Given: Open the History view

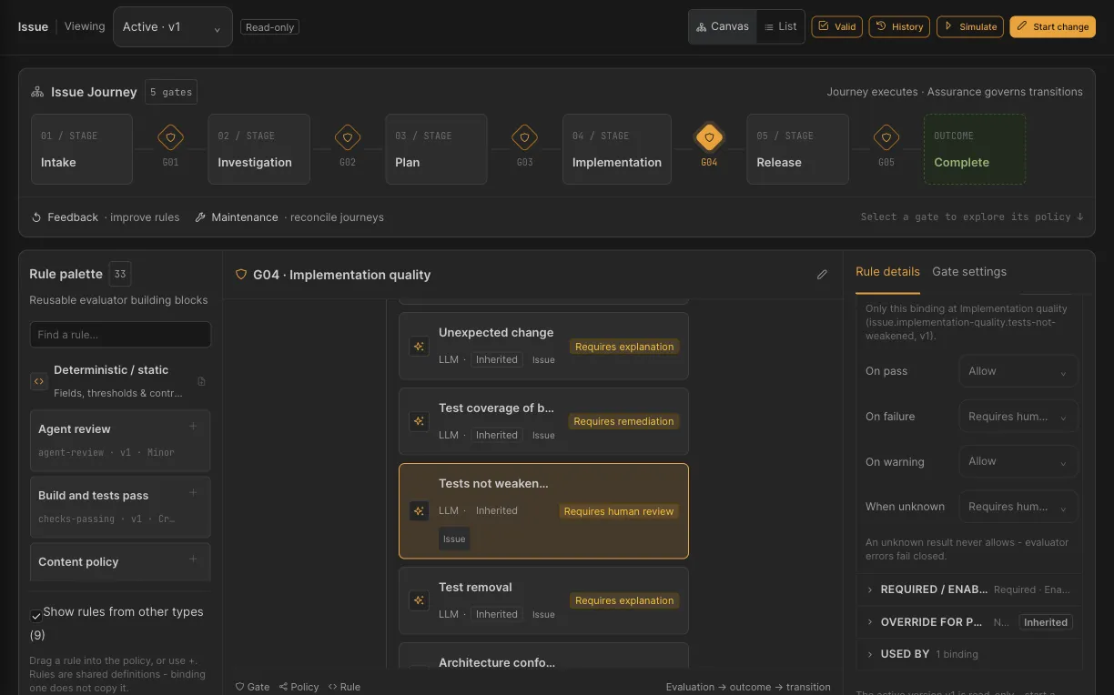Looking at the screenshot, I should (x=899, y=26).
